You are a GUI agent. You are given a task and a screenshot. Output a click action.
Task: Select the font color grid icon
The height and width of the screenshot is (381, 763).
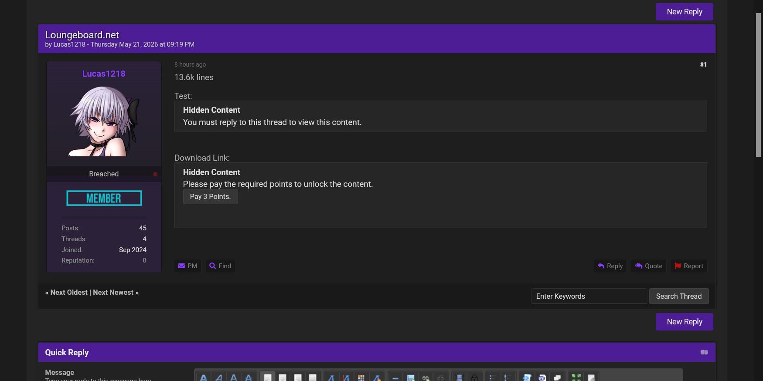pos(361,378)
